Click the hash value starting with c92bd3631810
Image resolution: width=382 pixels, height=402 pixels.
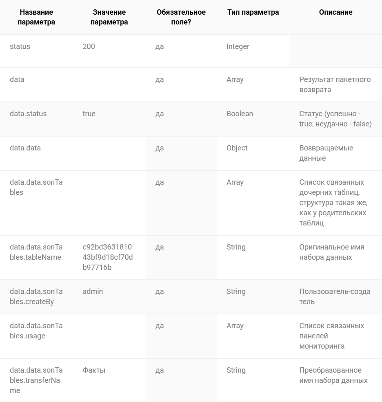tap(108, 257)
